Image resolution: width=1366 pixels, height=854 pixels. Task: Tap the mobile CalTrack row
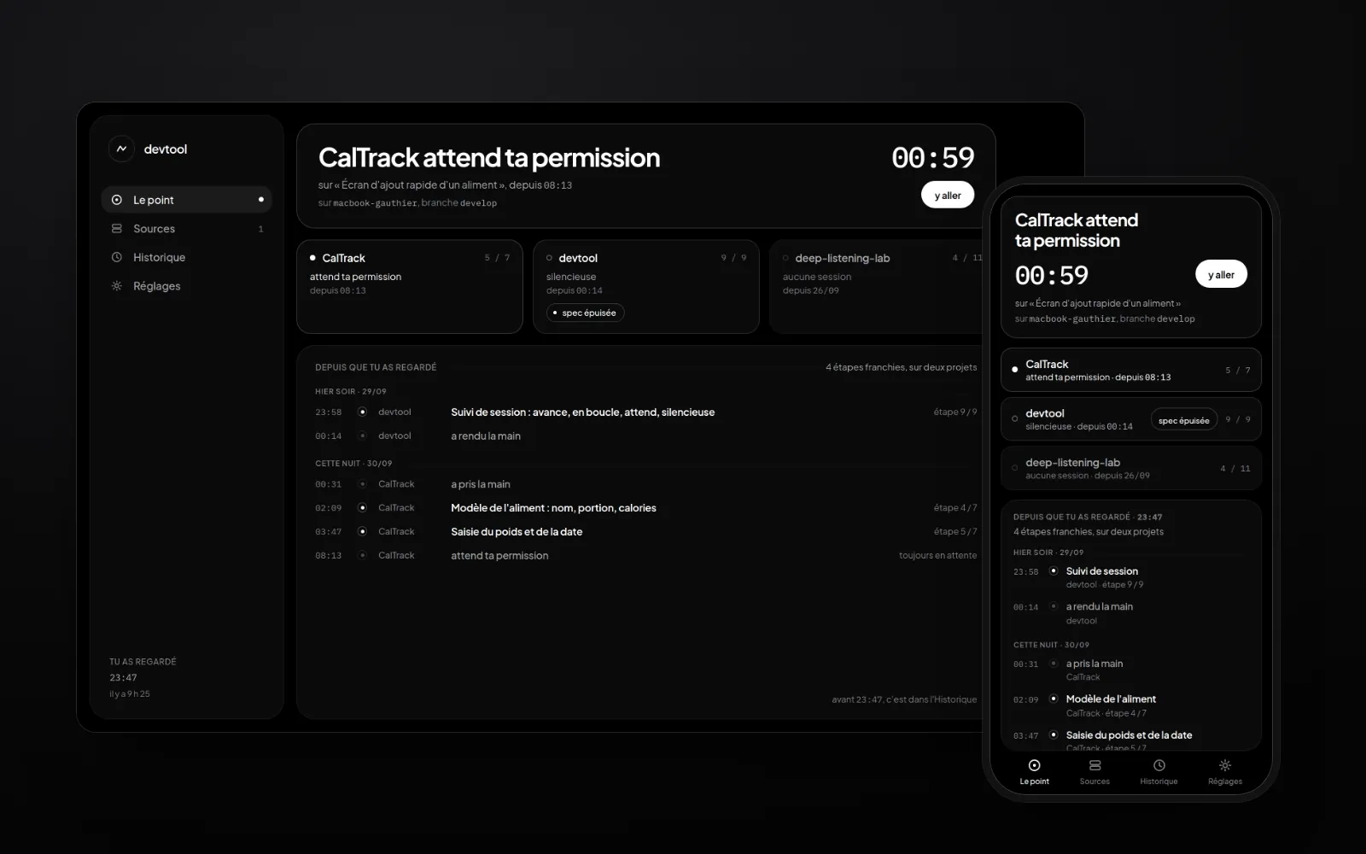[x=1130, y=370]
